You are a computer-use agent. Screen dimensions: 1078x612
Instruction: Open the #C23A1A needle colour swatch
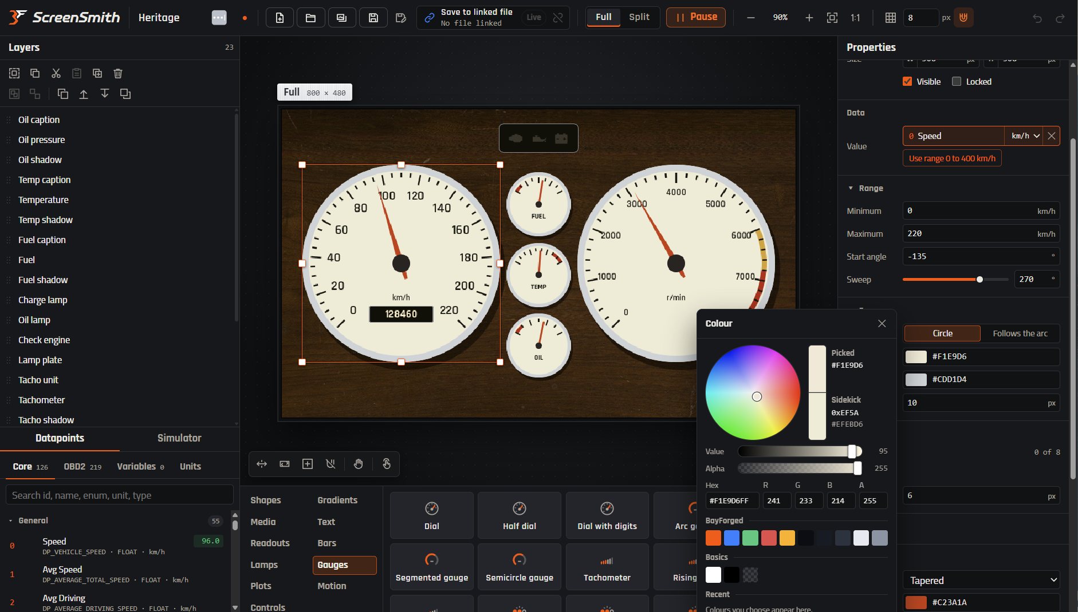[916, 602]
